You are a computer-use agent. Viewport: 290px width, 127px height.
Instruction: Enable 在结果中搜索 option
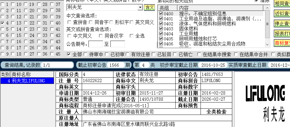(199, 54)
